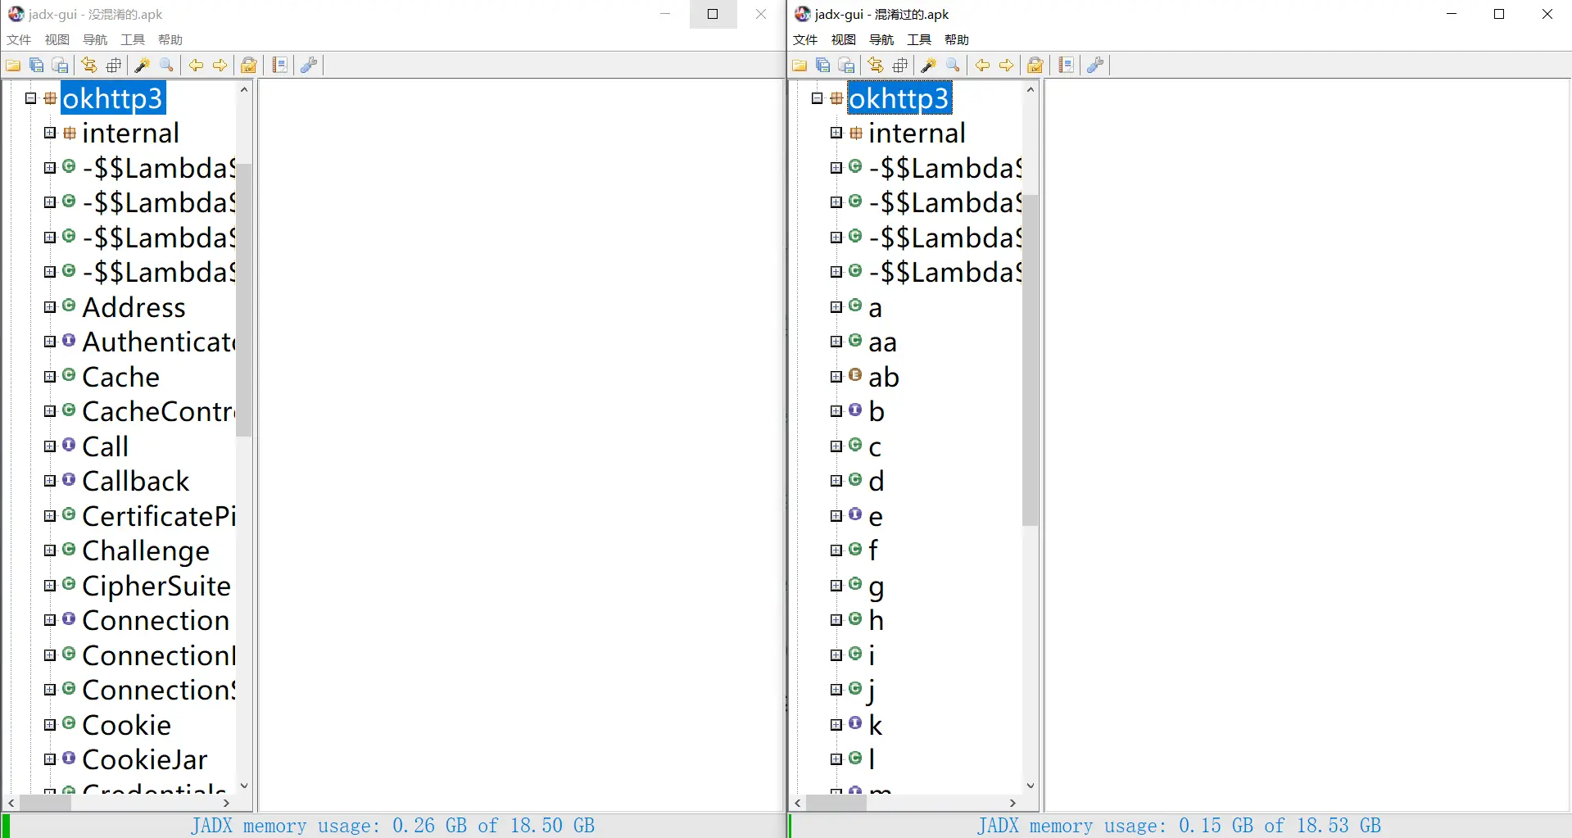Open a file in the 没混淆的.apk window toolbar
The image size is (1572, 838).
[x=13, y=66]
